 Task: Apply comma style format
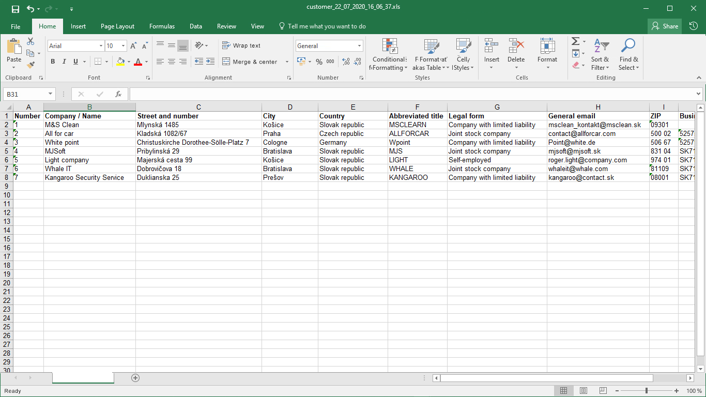330,62
